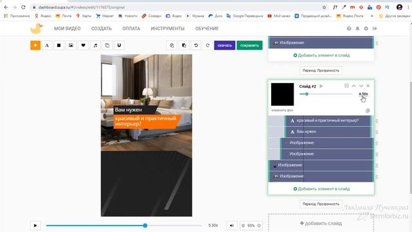Select the first Изображение layer of Слайд #2

click(x=327, y=142)
